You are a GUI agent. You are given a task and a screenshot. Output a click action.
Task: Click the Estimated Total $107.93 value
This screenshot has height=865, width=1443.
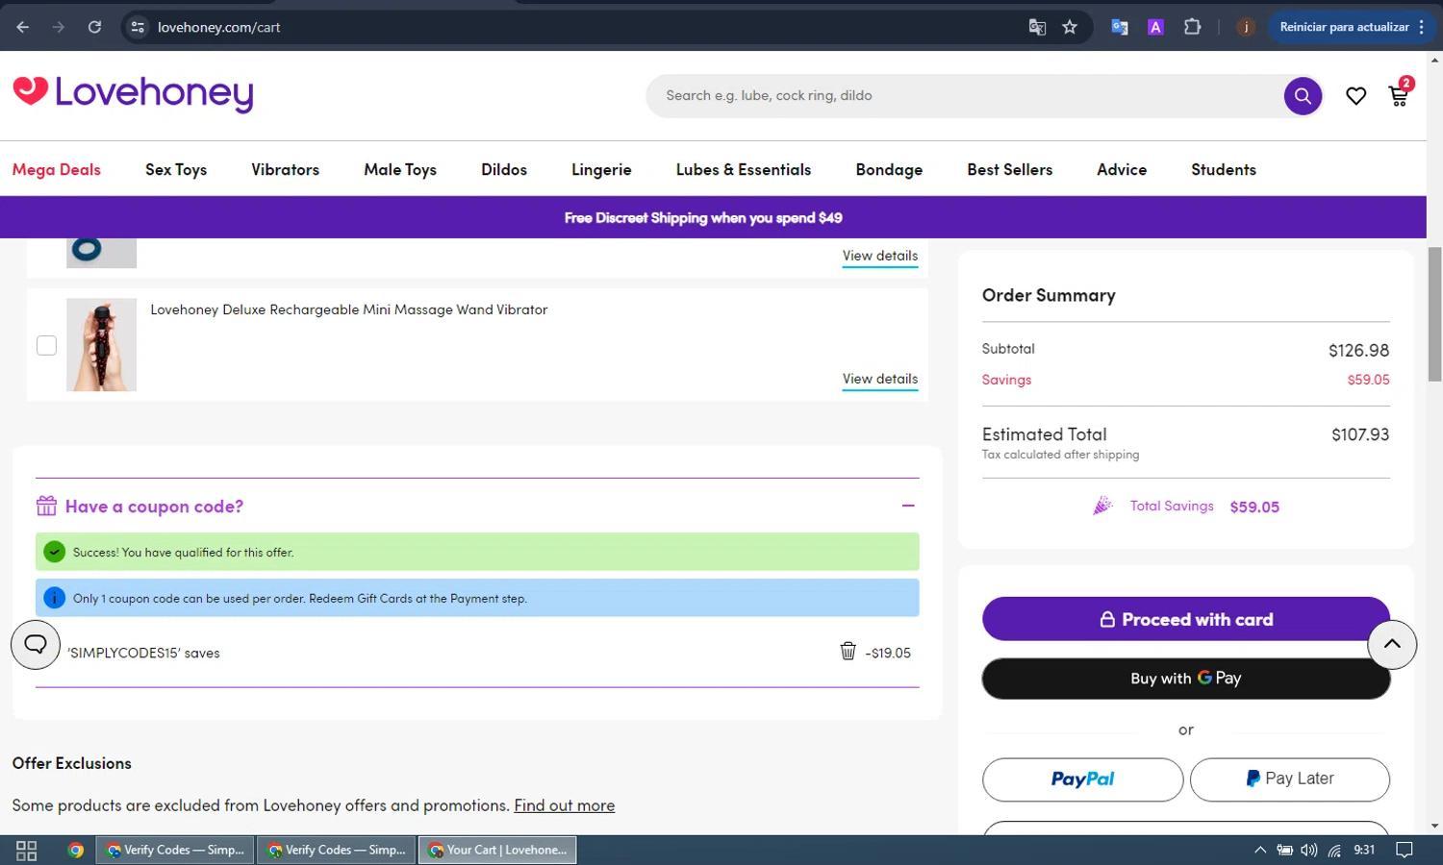[x=1360, y=434]
